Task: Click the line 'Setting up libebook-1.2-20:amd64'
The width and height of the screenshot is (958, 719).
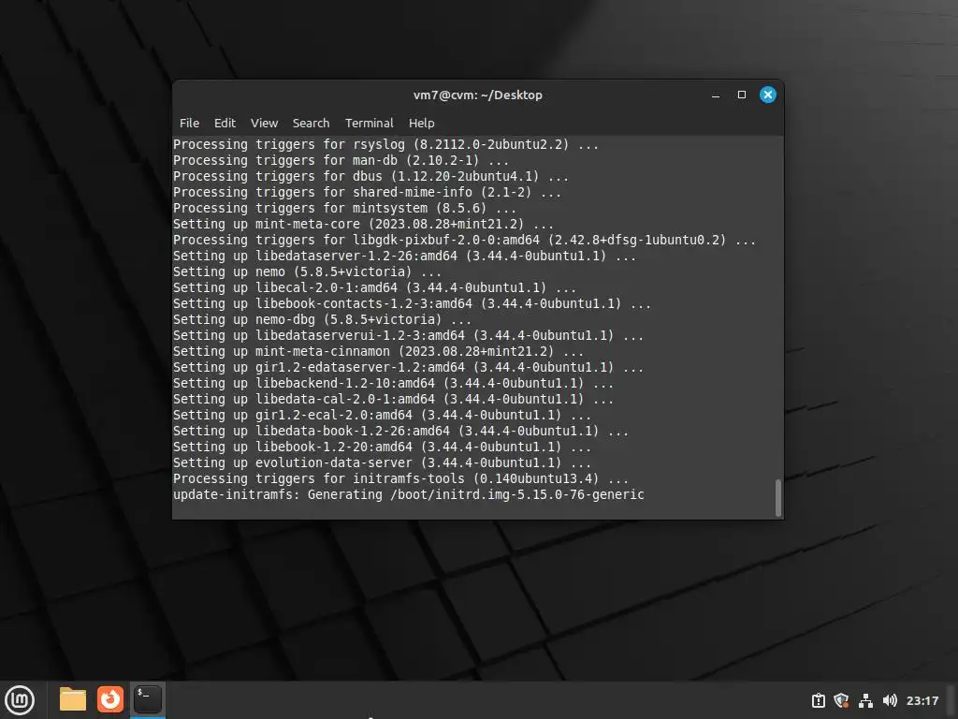Action: (382, 447)
